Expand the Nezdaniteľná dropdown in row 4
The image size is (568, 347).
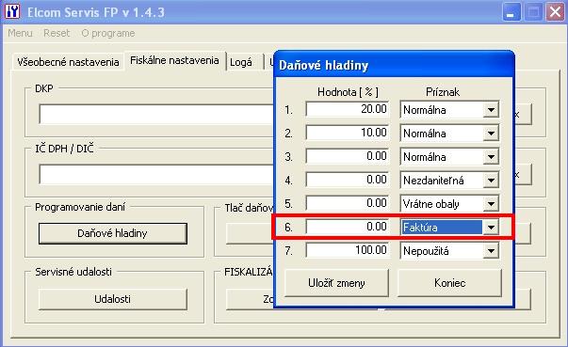[x=491, y=181]
